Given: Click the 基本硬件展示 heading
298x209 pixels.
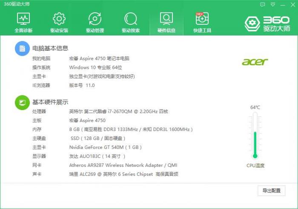Looking at the screenshot, I should (x=50, y=102).
